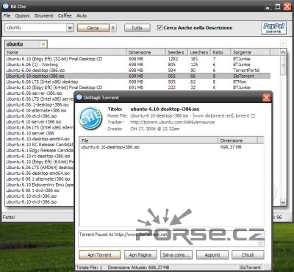
Task: Click the Cerca search button
Action: coord(93,28)
